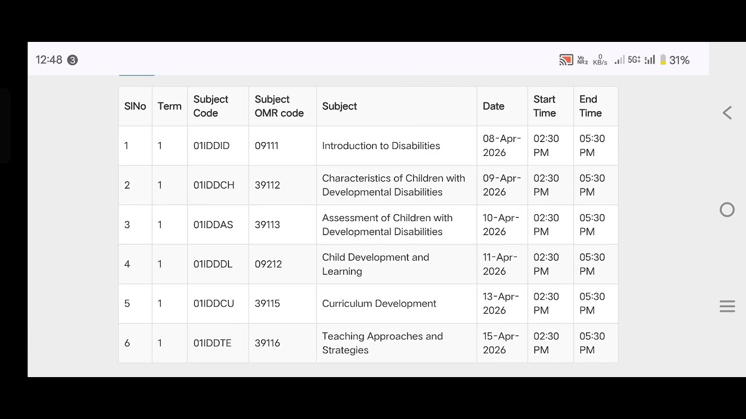This screenshot has width=746, height=419.
Task: Tap the notification count badge 3
Action: pos(72,60)
